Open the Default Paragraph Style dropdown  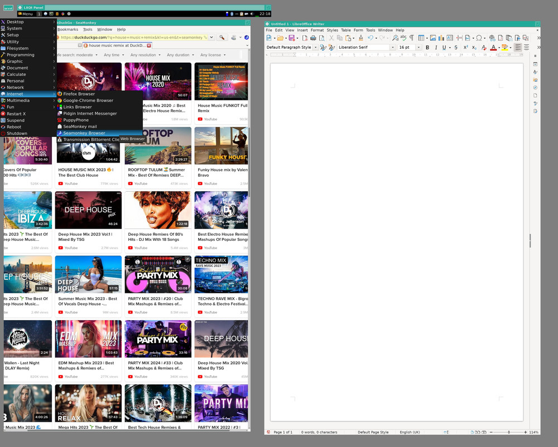(x=315, y=47)
